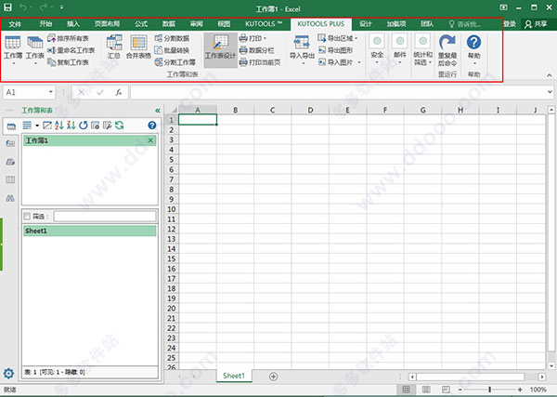This screenshot has width=557, height=397.
Task: Open the pane's blue help question mark
Action: tap(152, 126)
